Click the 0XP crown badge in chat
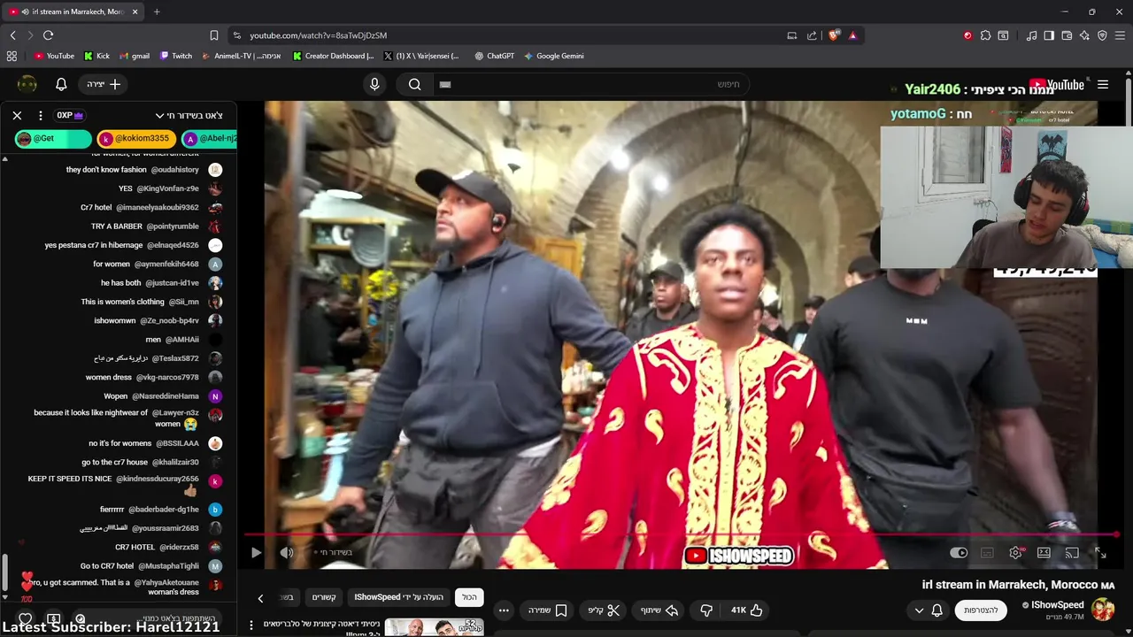The height and width of the screenshot is (637, 1133). click(x=69, y=115)
